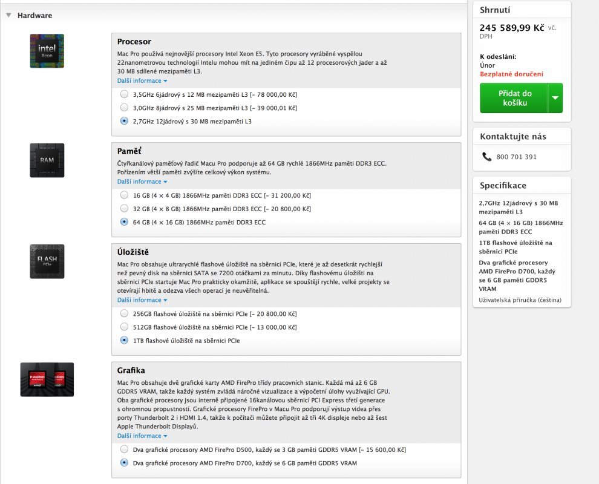599x484 pixels.
Task: Select 512GB flash storage option
Action: click(x=124, y=327)
